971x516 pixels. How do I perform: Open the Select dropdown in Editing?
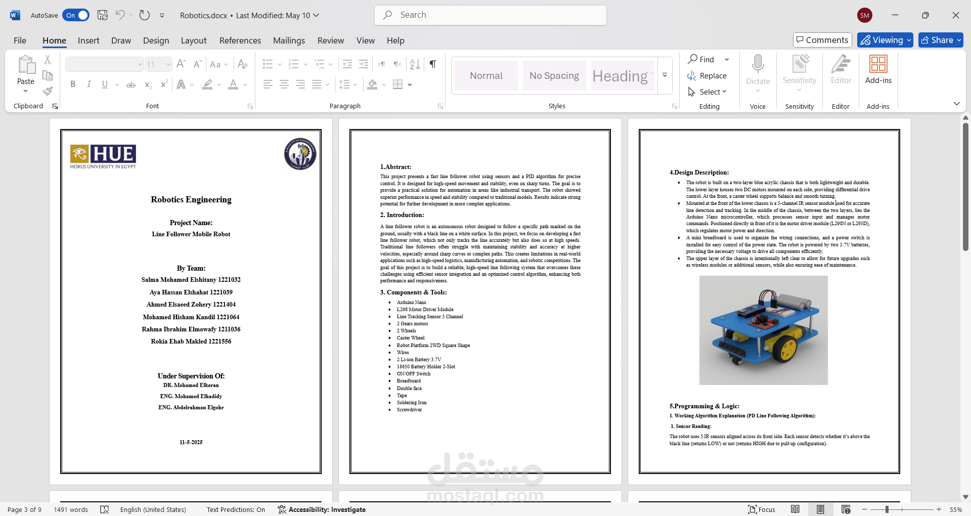(x=708, y=92)
